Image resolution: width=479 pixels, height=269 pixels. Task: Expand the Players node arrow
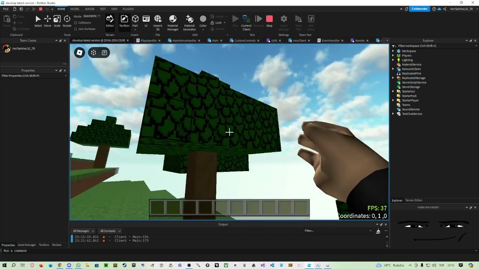393,56
